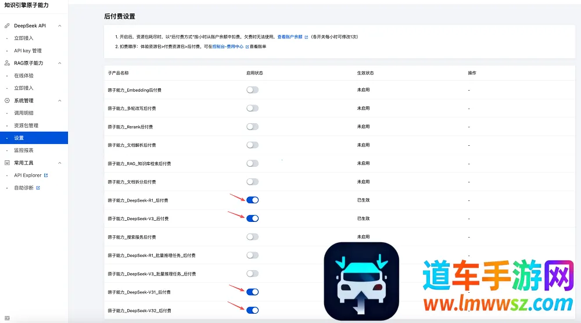Click the 生效状态 column header
Image resolution: width=581 pixels, height=323 pixels.
coord(365,73)
